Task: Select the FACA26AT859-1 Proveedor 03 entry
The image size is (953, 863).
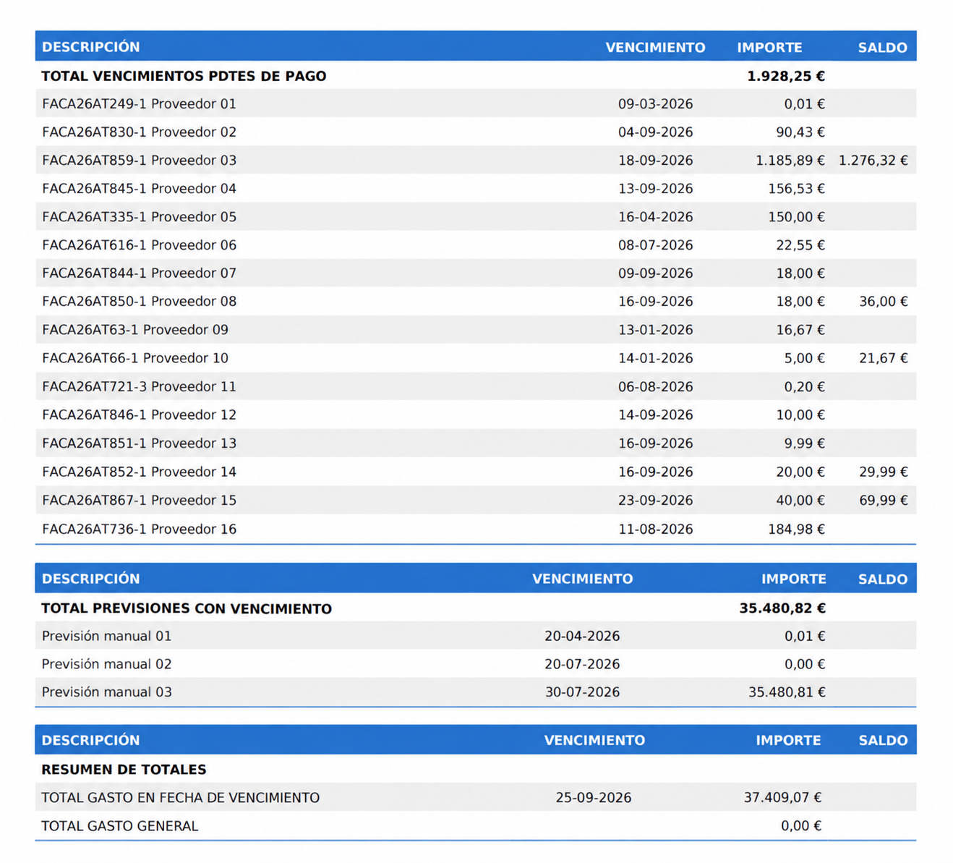Action: 476,160
